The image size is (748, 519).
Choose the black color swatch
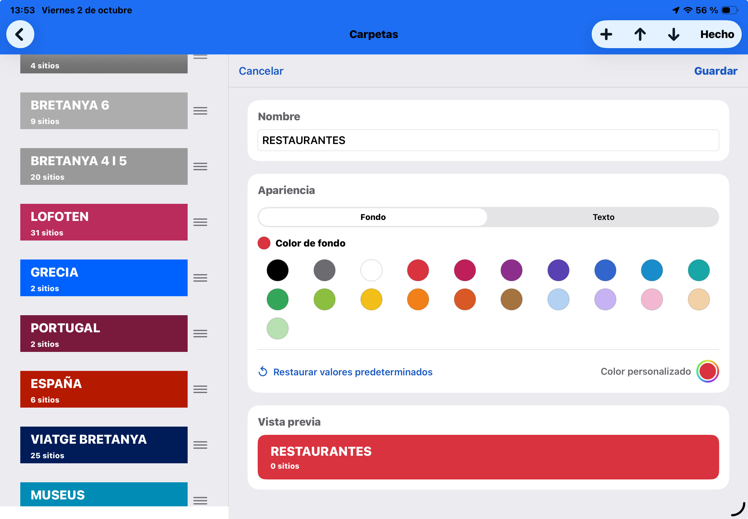pyautogui.click(x=277, y=270)
